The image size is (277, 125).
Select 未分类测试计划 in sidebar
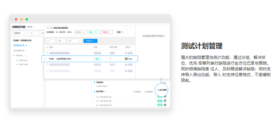coord(19,51)
